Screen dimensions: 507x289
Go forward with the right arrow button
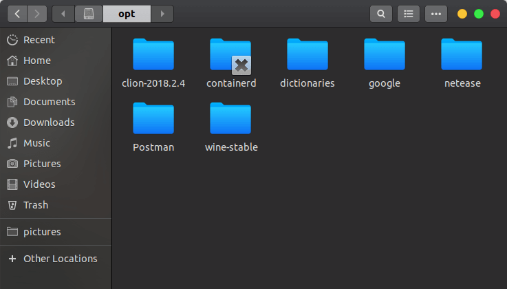[37, 13]
